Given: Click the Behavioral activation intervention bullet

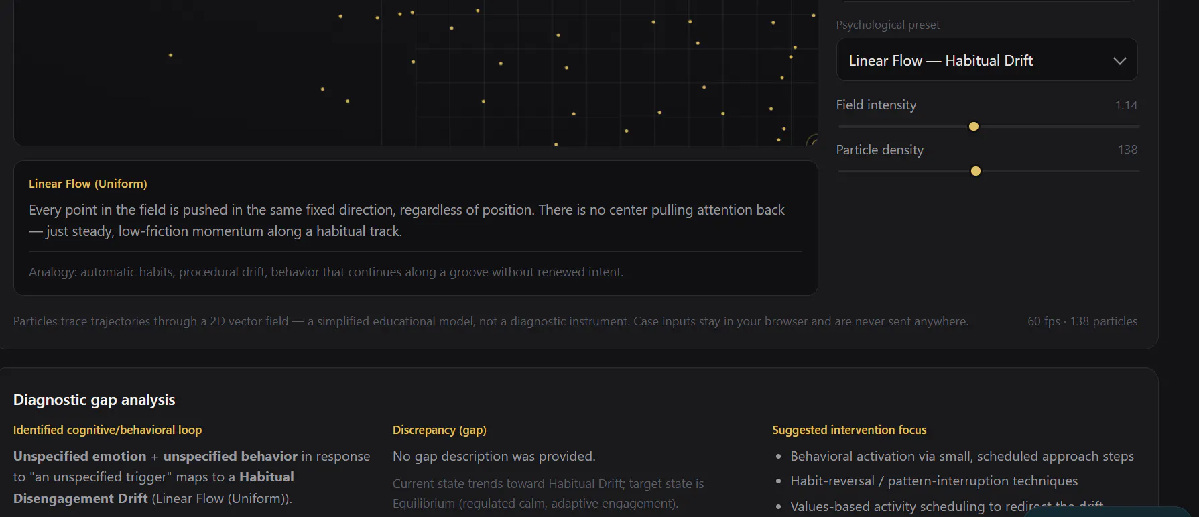Looking at the screenshot, I should 962,456.
